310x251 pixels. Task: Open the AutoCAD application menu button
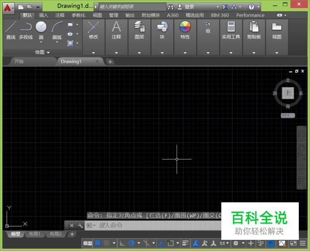pos(8,7)
